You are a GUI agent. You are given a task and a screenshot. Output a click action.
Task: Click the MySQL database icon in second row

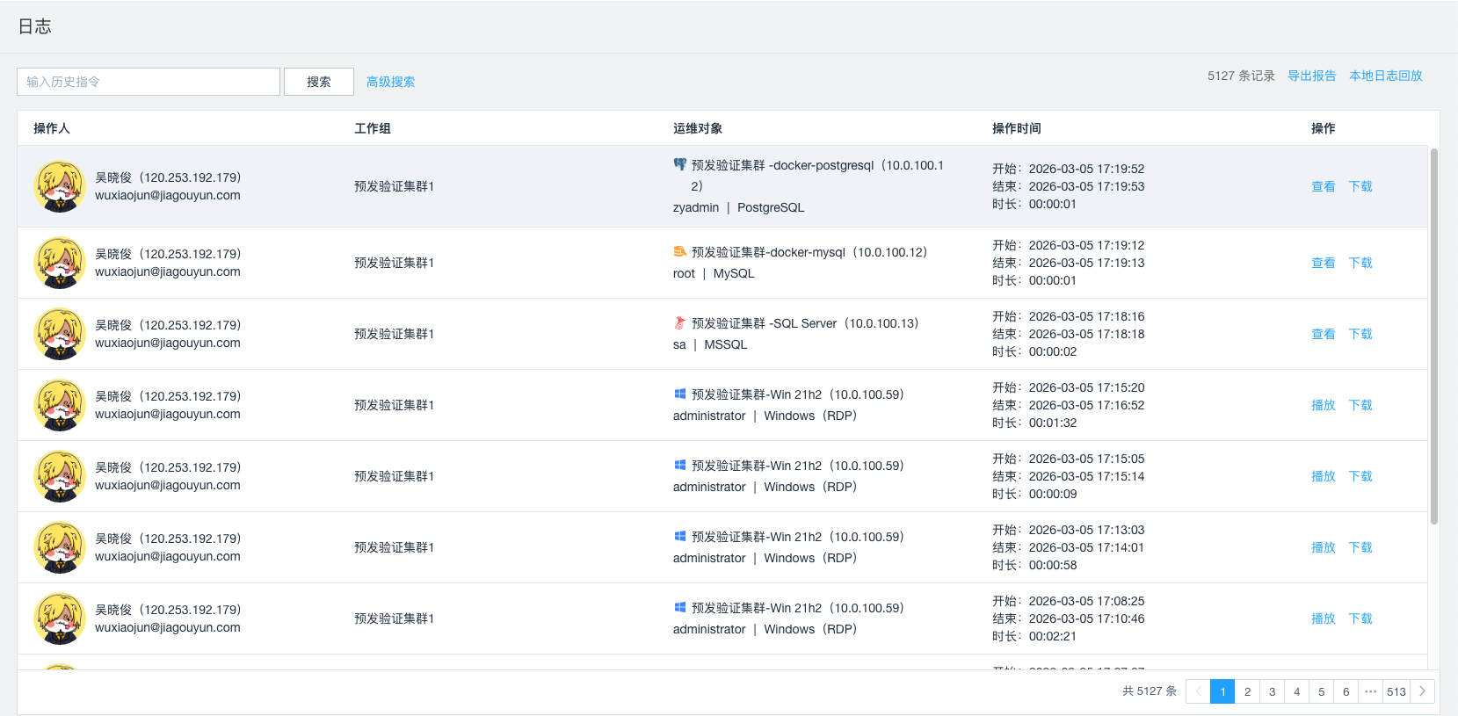pyautogui.click(x=679, y=251)
